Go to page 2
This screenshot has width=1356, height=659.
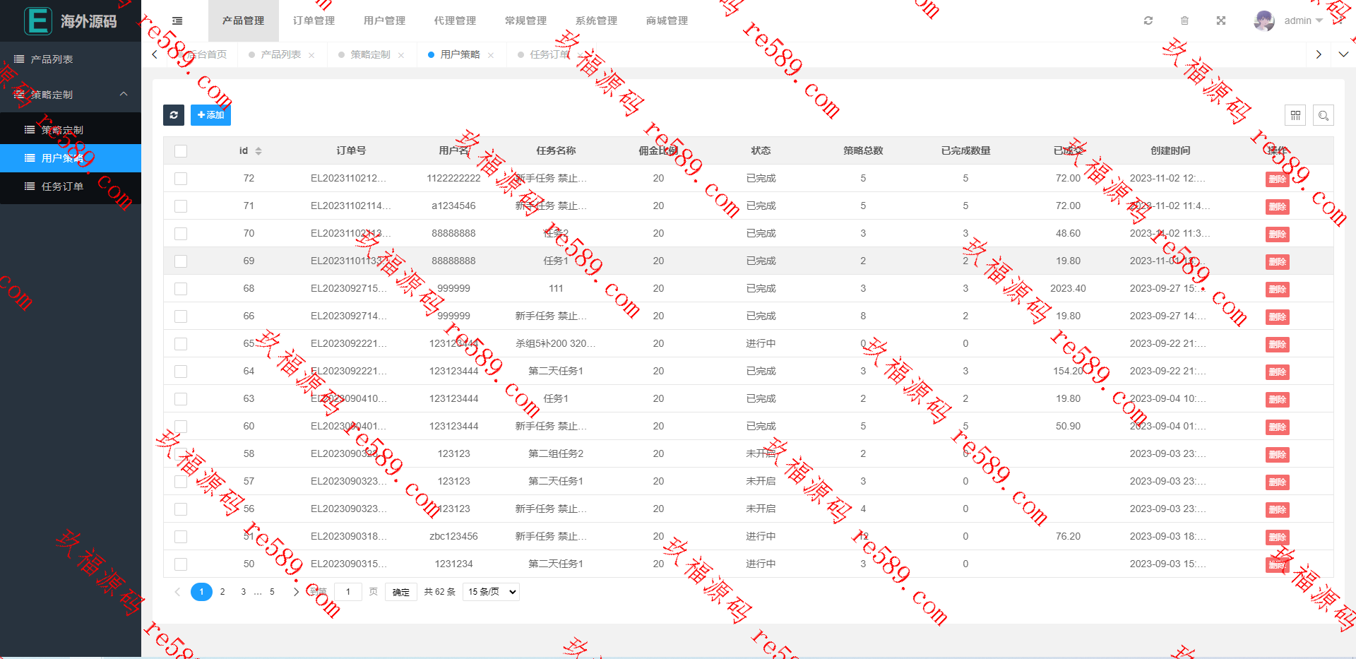pos(222,592)
